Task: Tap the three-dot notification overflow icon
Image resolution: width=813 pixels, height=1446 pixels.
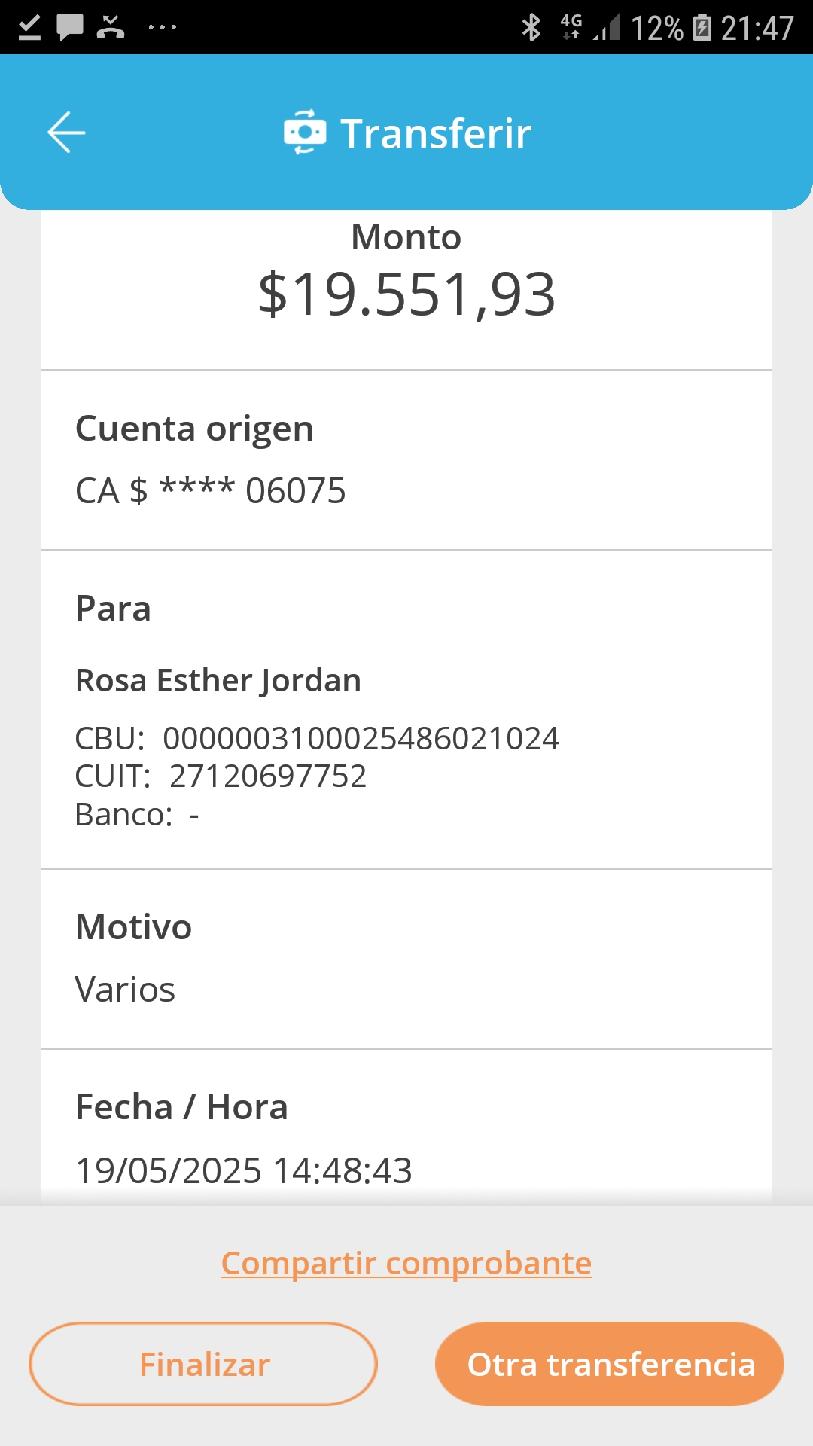Action: (162, 28)
